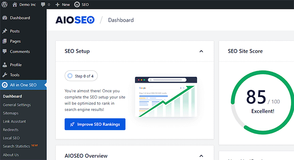Open the Sitemaps submenu item
Screen dimensions: 294x160
coord(10,113)
